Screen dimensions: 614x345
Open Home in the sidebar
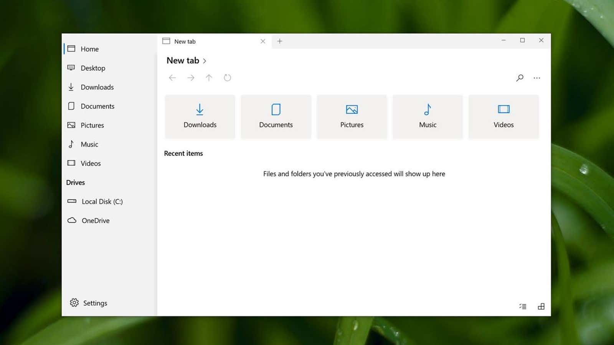109,49
